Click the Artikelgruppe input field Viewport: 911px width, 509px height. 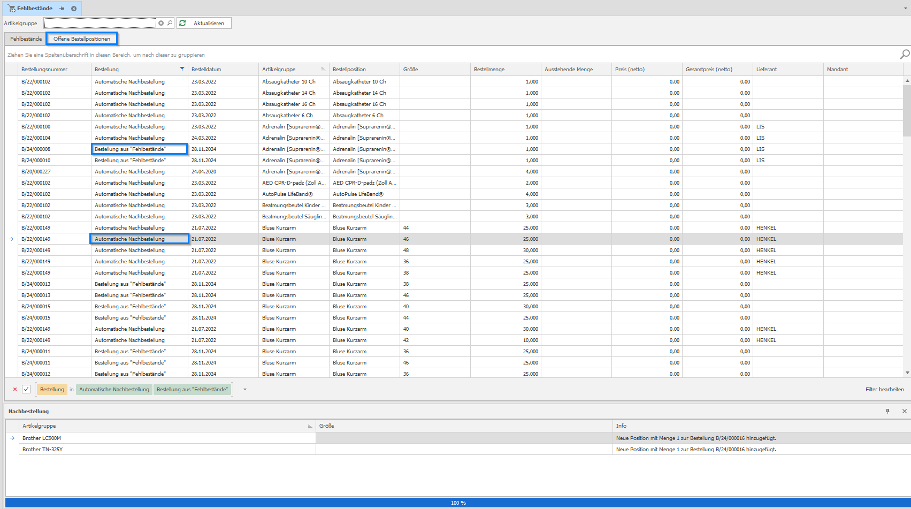tap(100, 23)
